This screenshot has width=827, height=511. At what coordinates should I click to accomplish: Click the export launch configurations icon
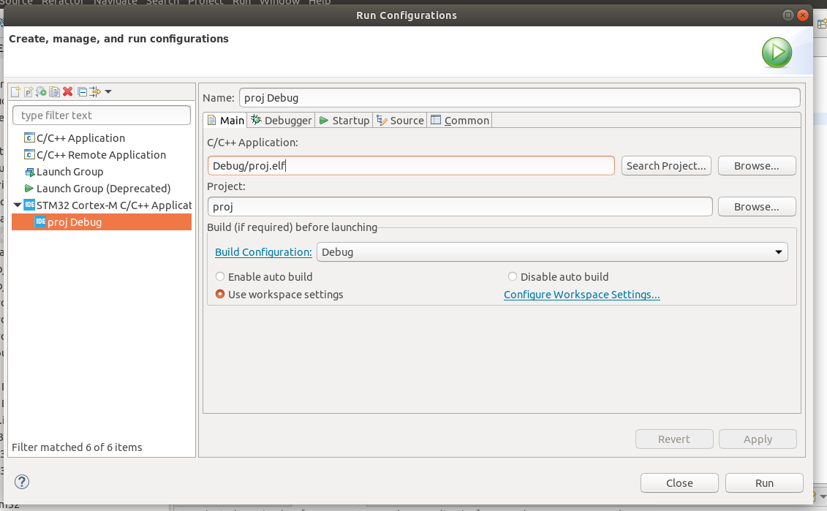coord(41,91)
